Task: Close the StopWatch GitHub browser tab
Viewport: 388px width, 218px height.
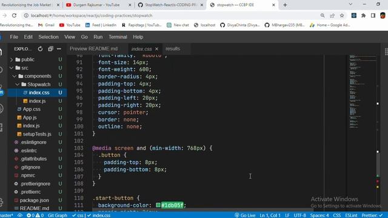Action: click(202, 5)
